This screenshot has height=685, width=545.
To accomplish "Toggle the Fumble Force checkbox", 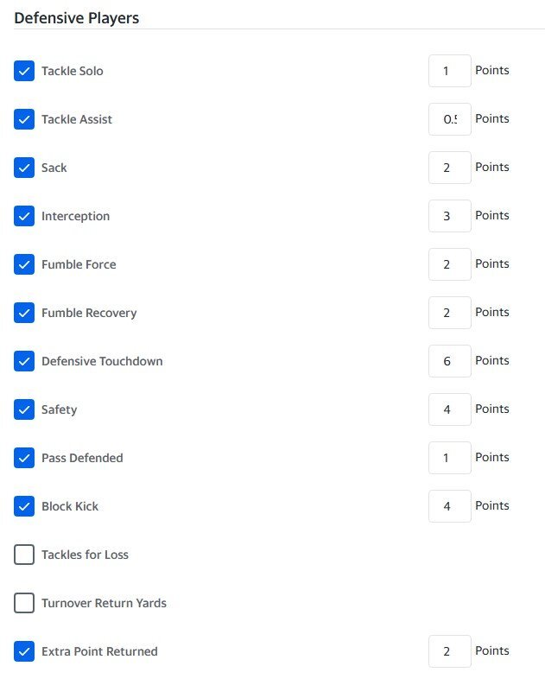I will pyautogui.click(x=24, y=264).
